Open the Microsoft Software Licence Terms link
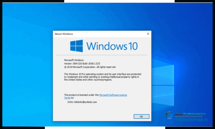This screenshot has width=215, height=129. click(x=113, y=95)
